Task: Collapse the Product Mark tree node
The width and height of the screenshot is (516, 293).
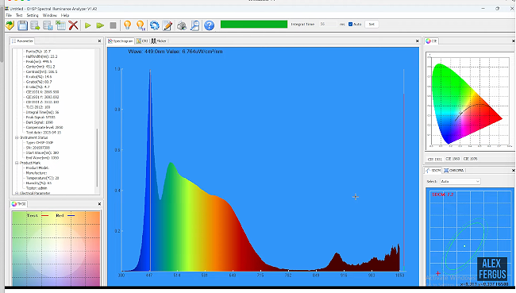Action: [17, 163]
